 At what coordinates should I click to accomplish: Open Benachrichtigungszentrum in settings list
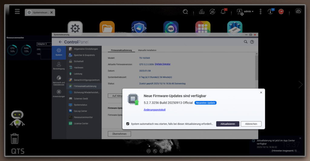coord(87,80)
